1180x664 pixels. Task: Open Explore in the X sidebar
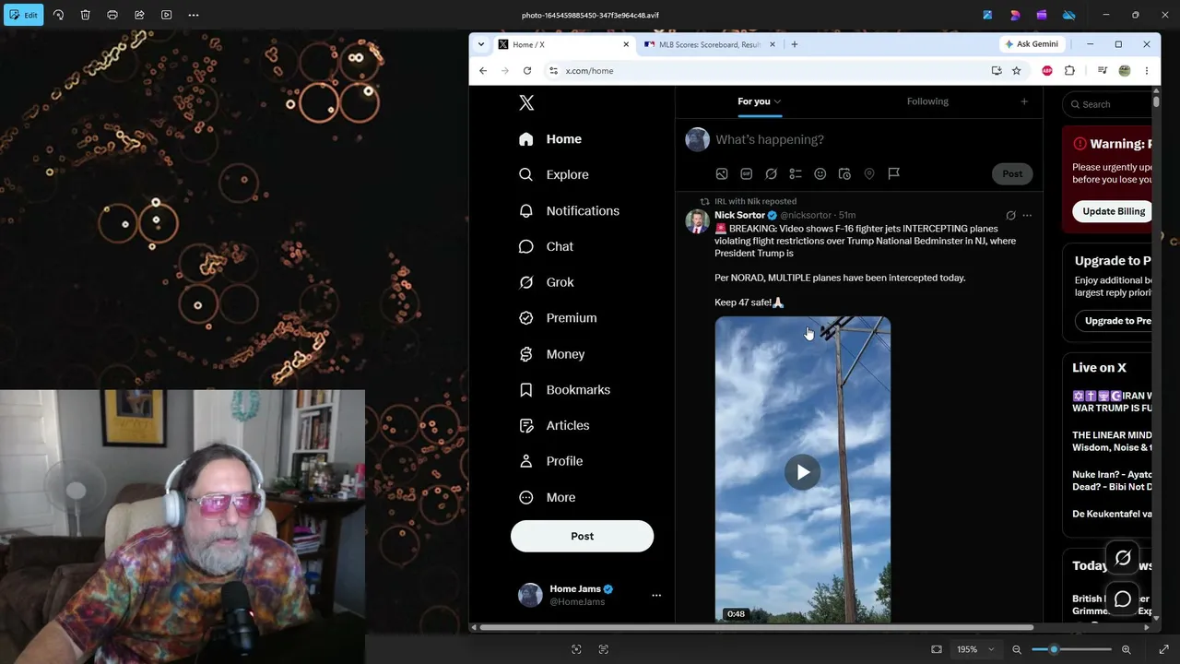(x=554, y=174)
